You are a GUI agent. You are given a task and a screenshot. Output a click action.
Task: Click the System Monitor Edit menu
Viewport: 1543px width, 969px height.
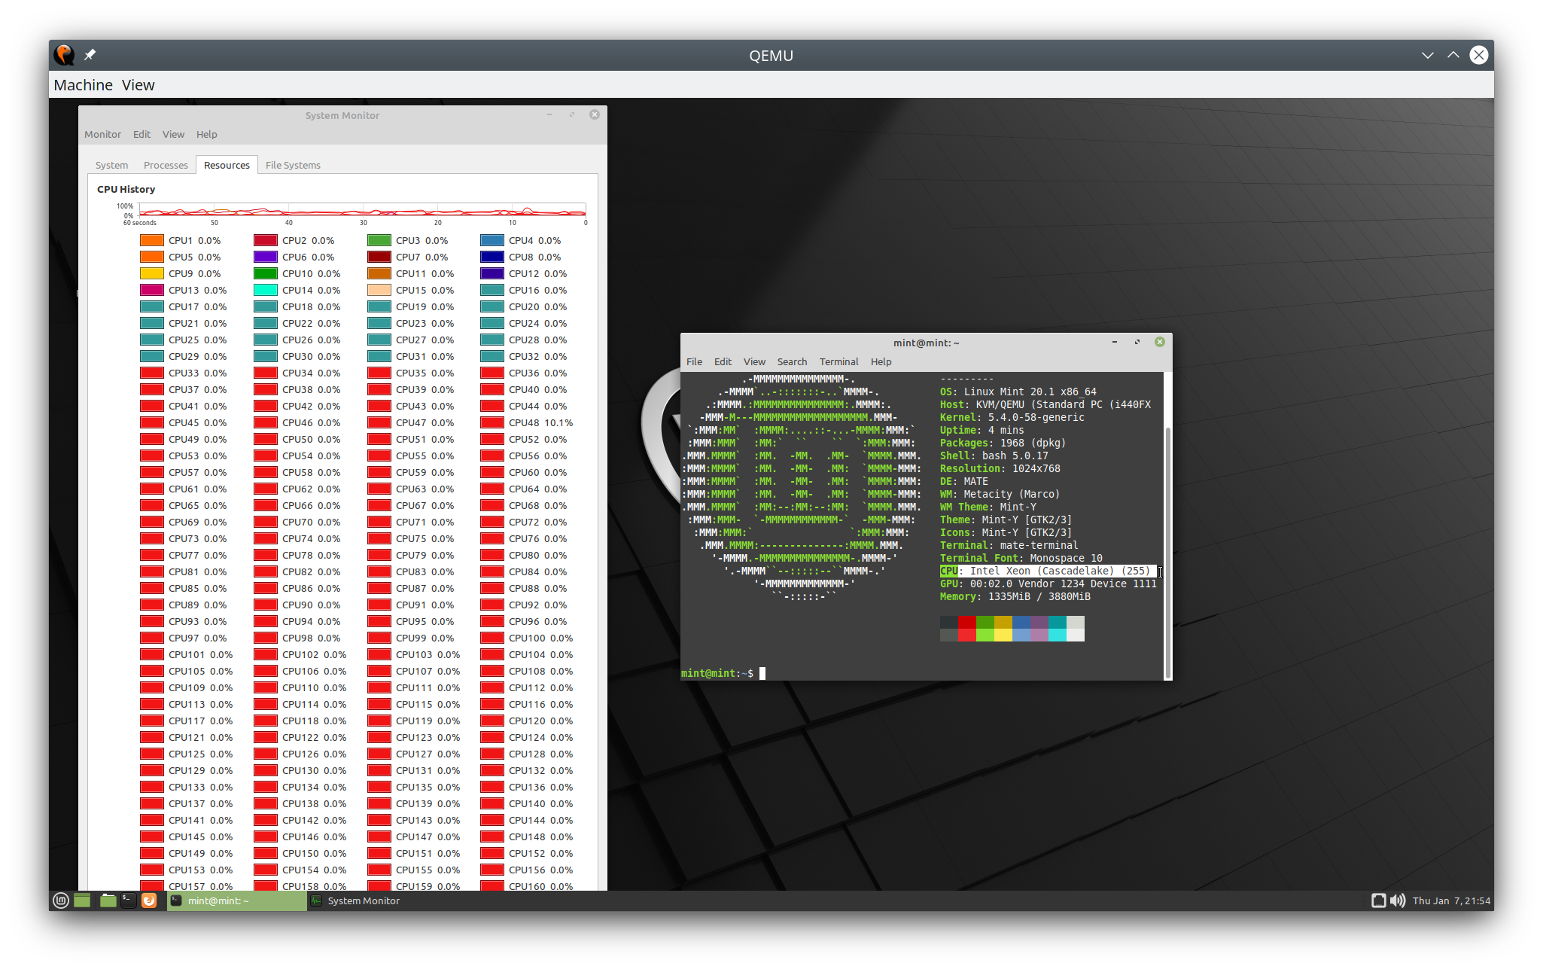click(142, 134)
